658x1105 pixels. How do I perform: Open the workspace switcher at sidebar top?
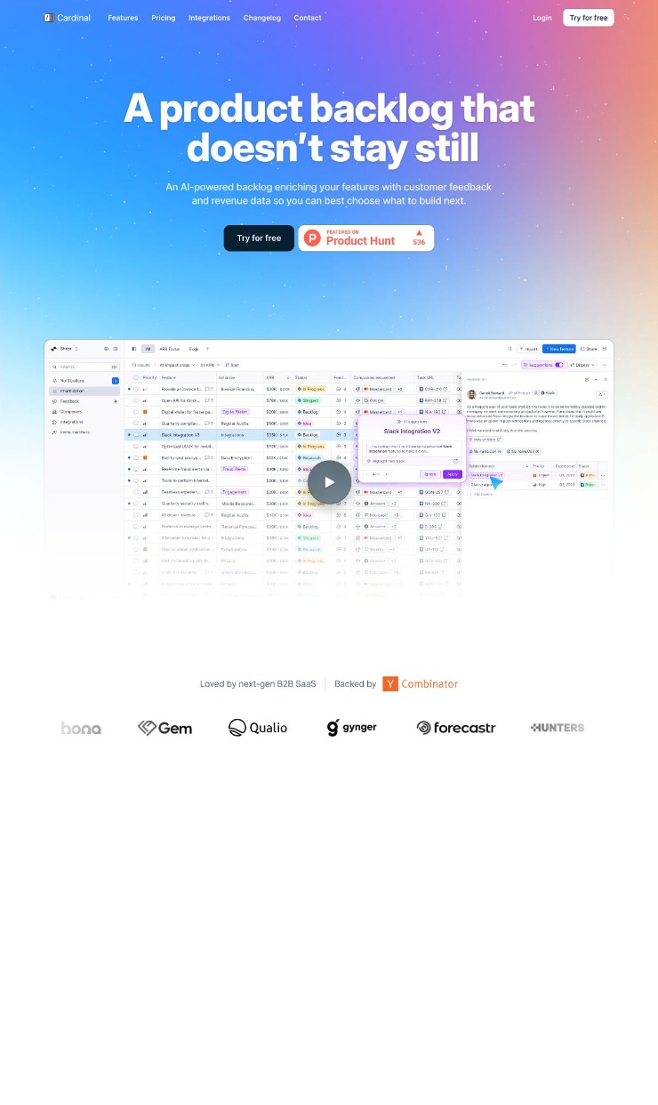[x=64, y=349]
